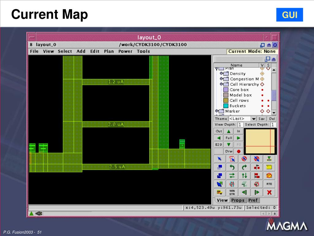Toggle visibility diamond for Density
The height and width of the screenshot is (236, 314).
point(262,74)
